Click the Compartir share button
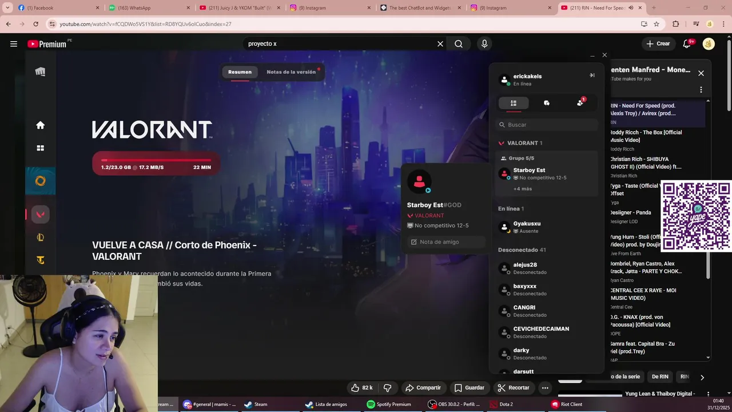732x412 pixels. tap(424, 387)
